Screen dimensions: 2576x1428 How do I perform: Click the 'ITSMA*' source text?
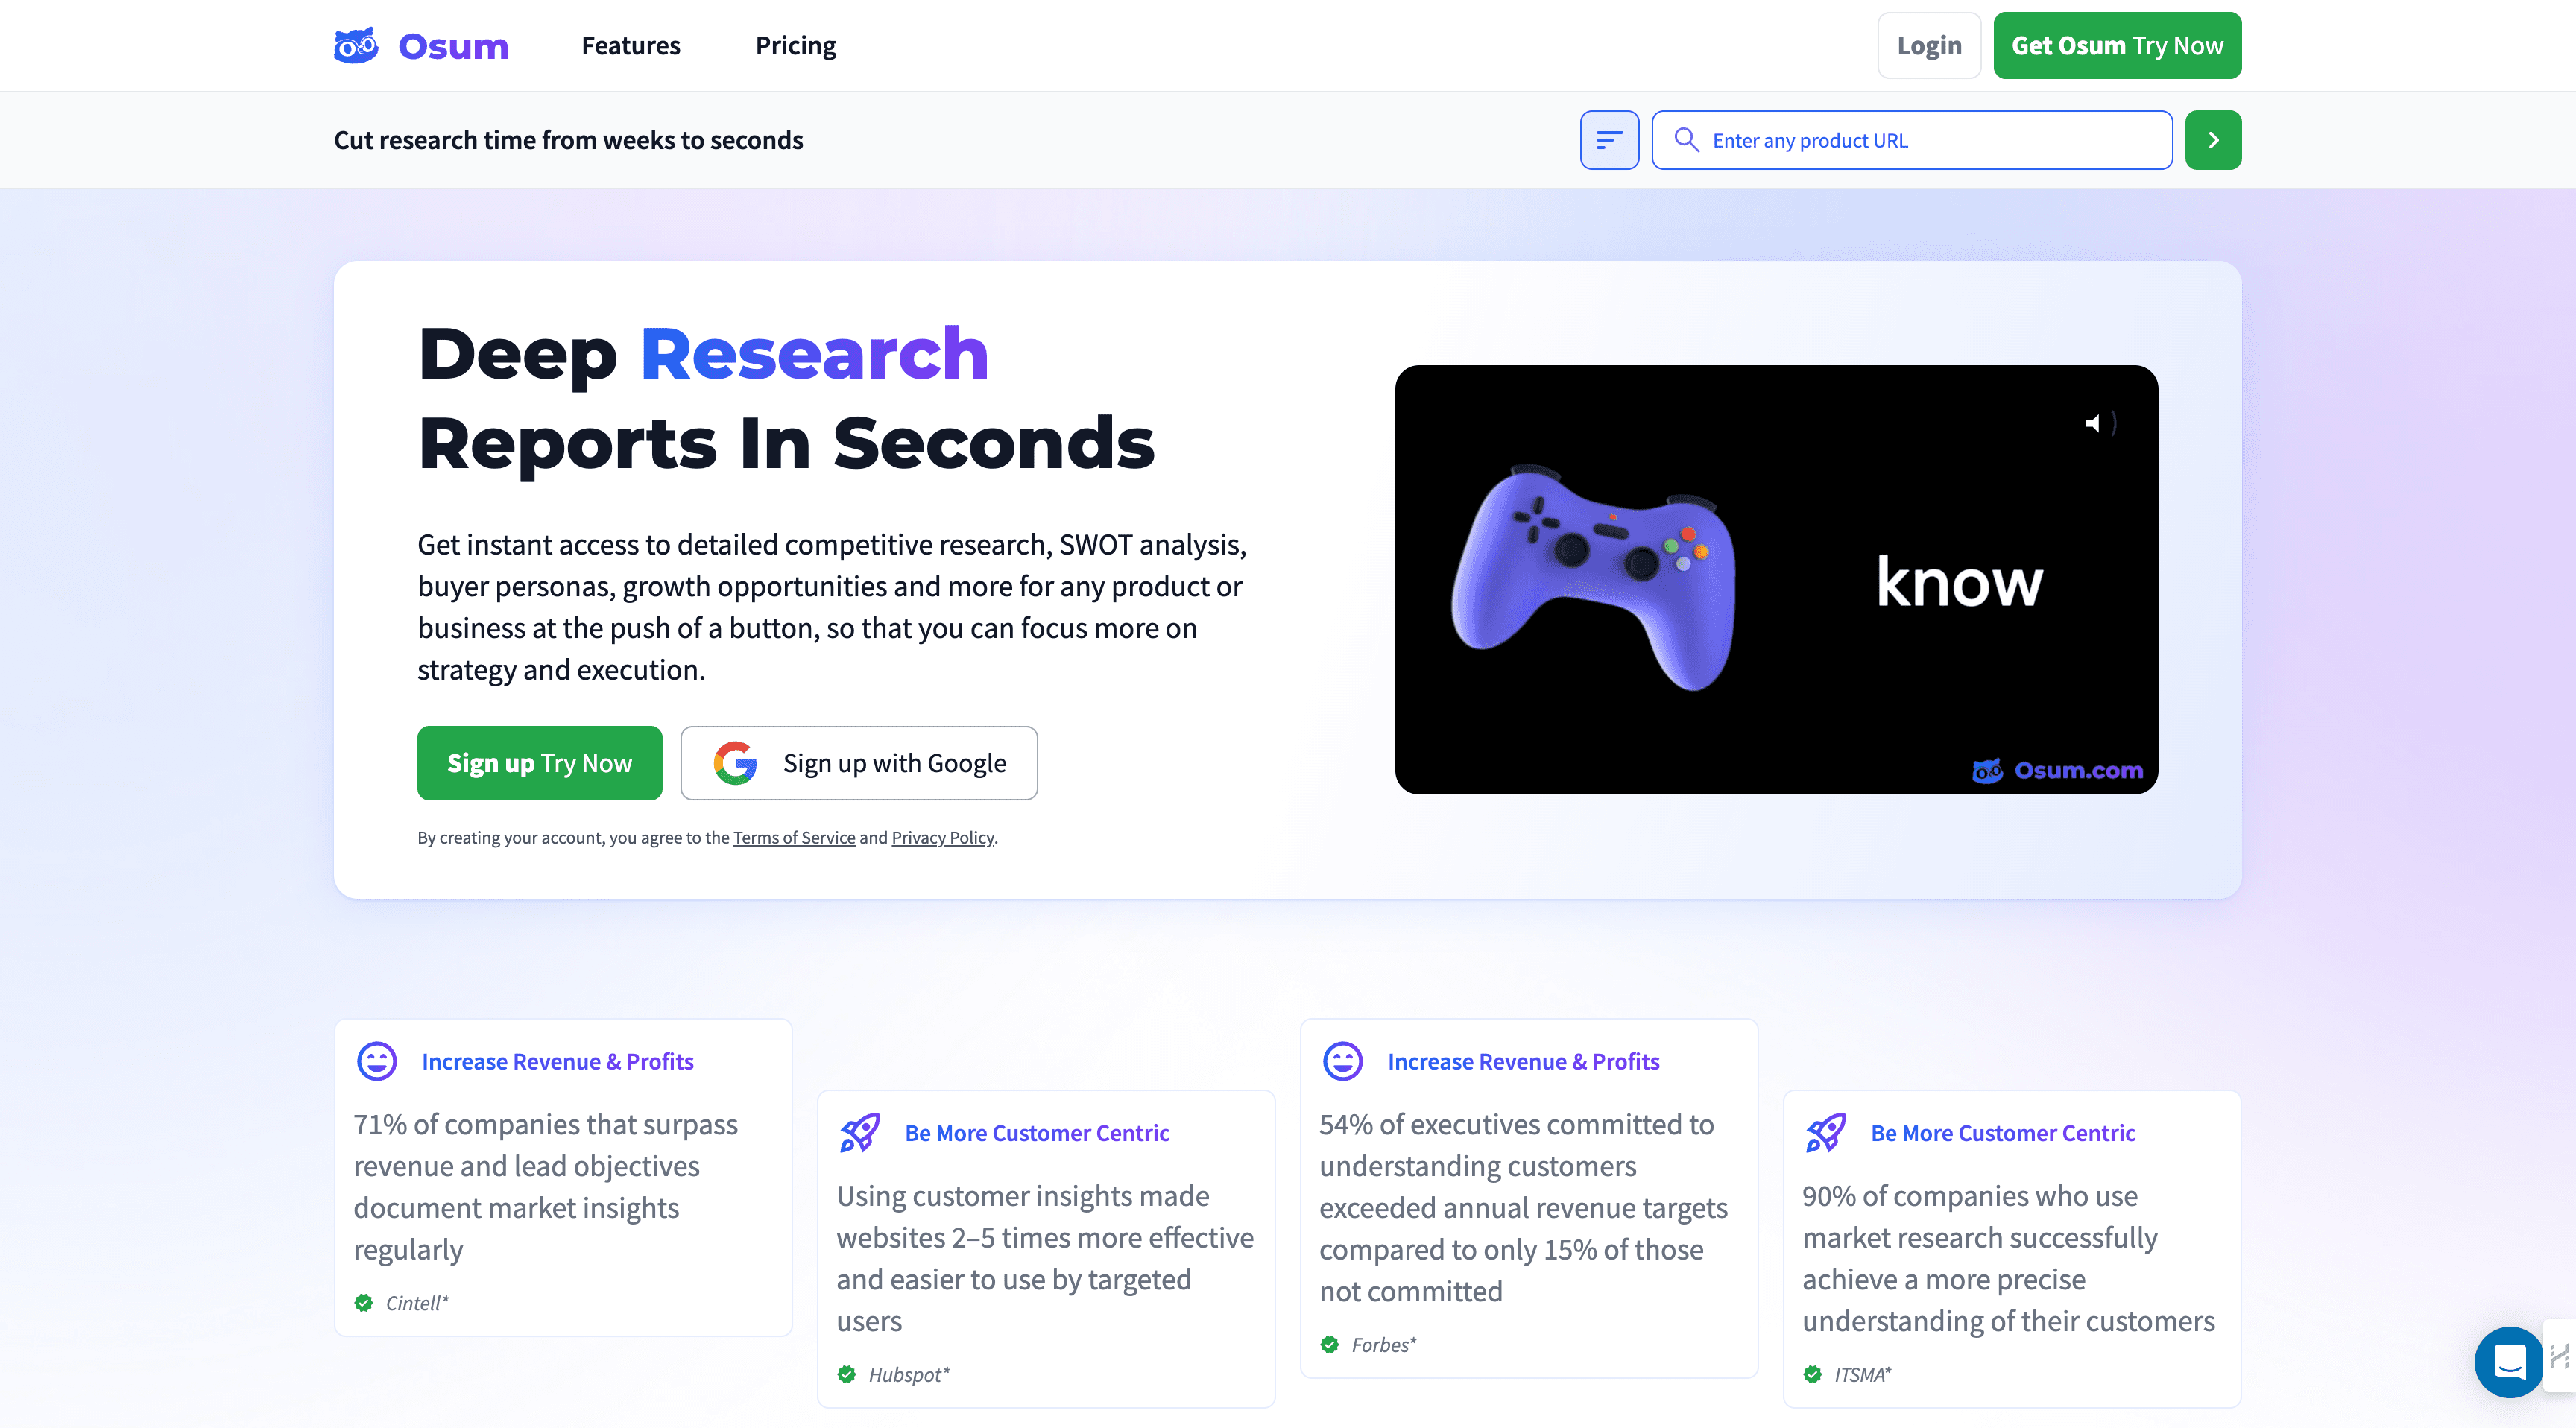[x=1863, y=1374]
